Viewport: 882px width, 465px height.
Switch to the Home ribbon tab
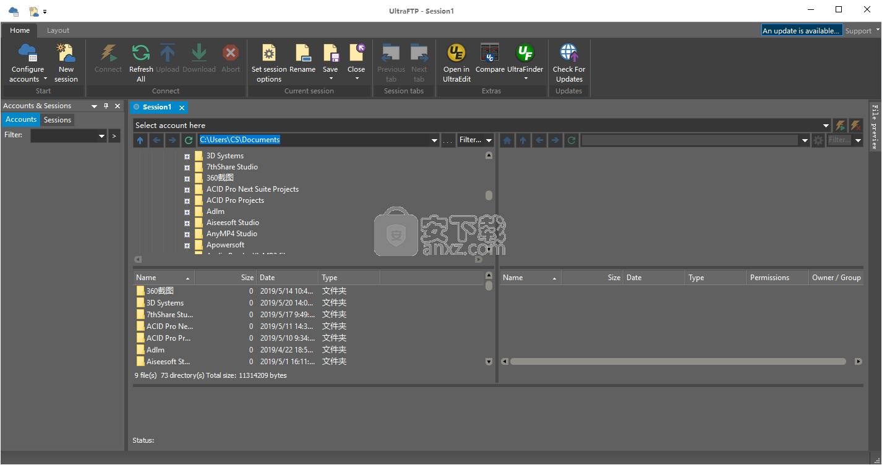click(x=20, y=30)
